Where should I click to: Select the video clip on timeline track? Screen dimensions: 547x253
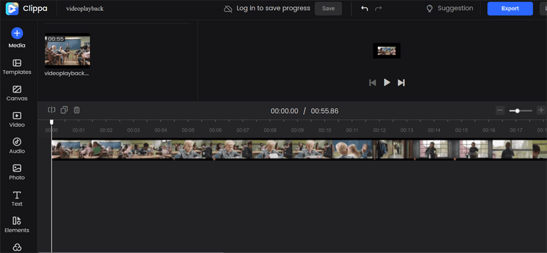(x=299, y=149)
